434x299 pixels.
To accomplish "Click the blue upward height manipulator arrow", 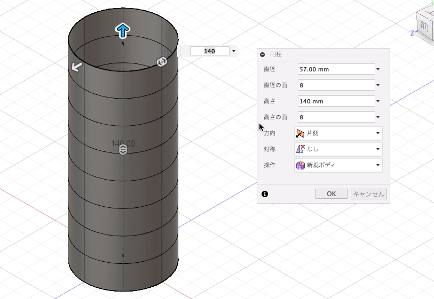I will pyautogui.click(x=123, y=31).
